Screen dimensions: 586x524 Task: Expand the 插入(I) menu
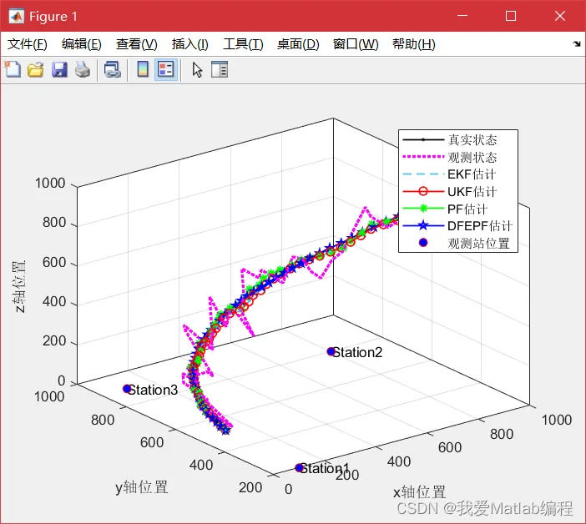click(x=189, y=44)
